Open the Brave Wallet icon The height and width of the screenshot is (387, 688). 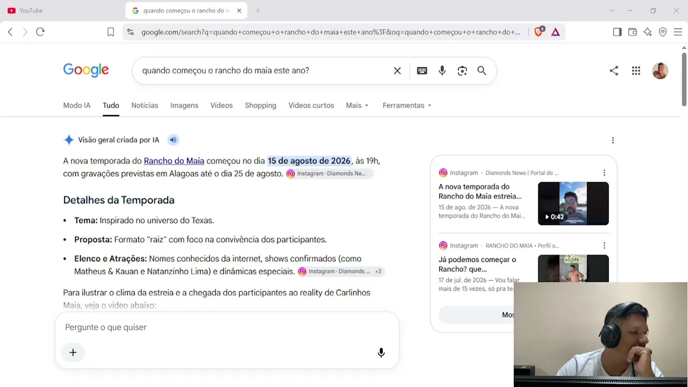(633, 32)
